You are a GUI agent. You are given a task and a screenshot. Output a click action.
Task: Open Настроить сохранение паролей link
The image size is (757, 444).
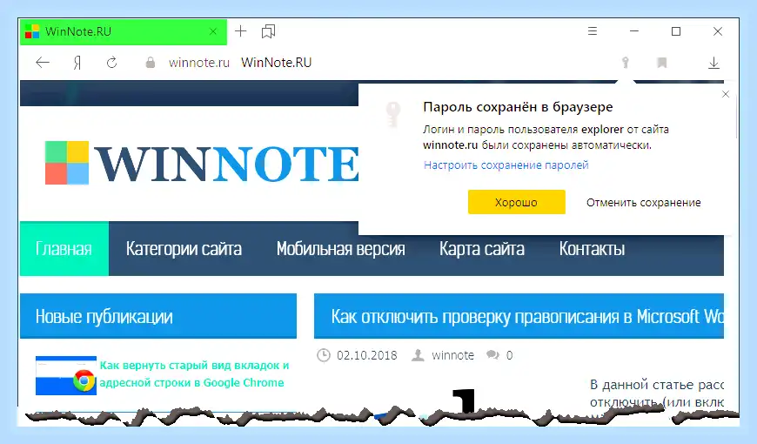pos(506,165)
